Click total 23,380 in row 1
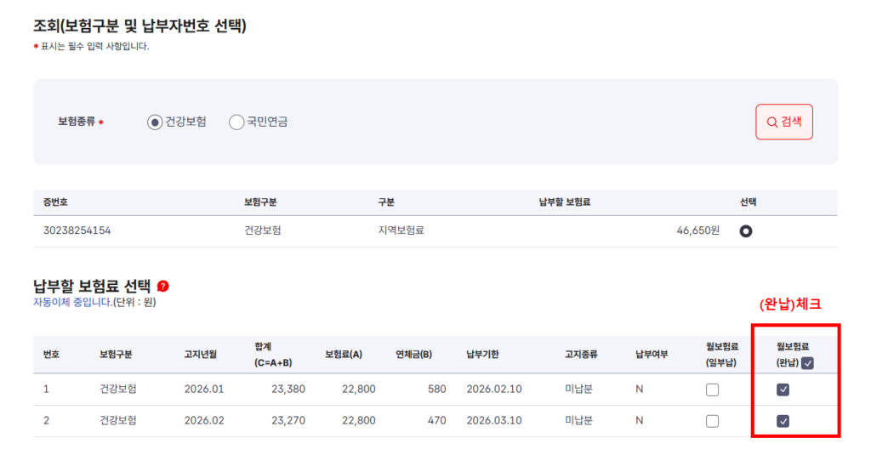Image resolution: width=871 pixels, height=461 pixels. (287, 390)
